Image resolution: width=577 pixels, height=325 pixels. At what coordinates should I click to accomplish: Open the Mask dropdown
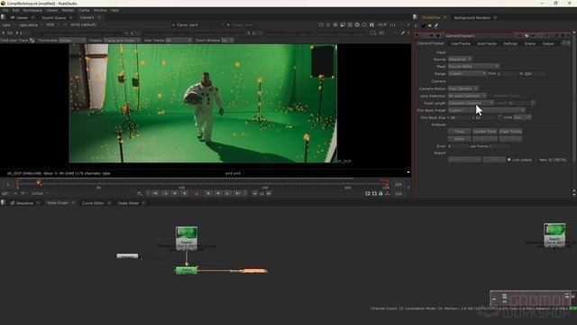473,66
